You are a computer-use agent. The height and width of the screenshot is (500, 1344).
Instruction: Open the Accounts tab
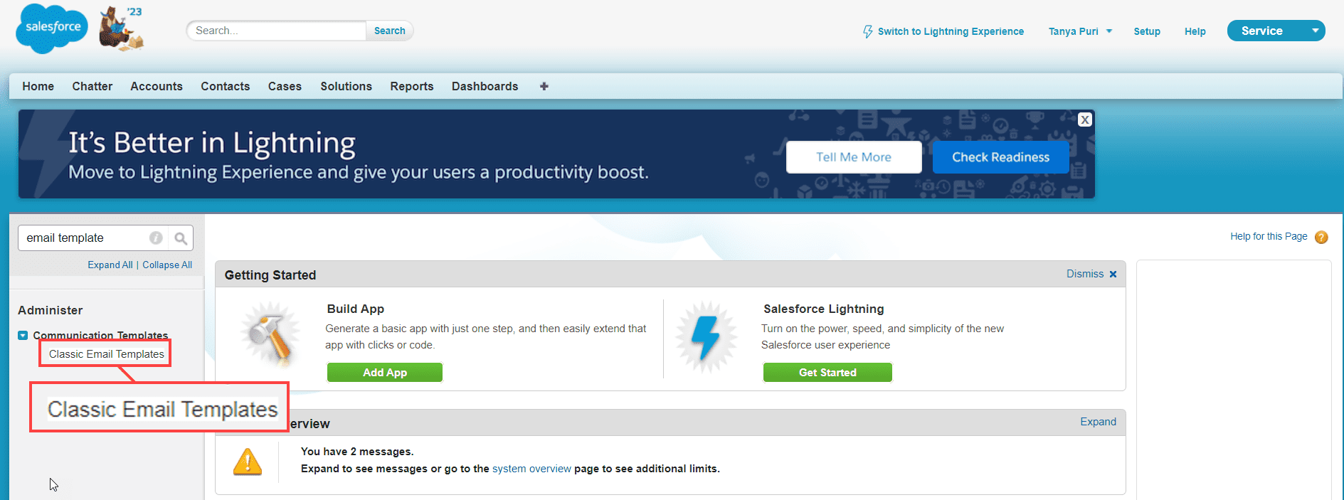(157, 86)
